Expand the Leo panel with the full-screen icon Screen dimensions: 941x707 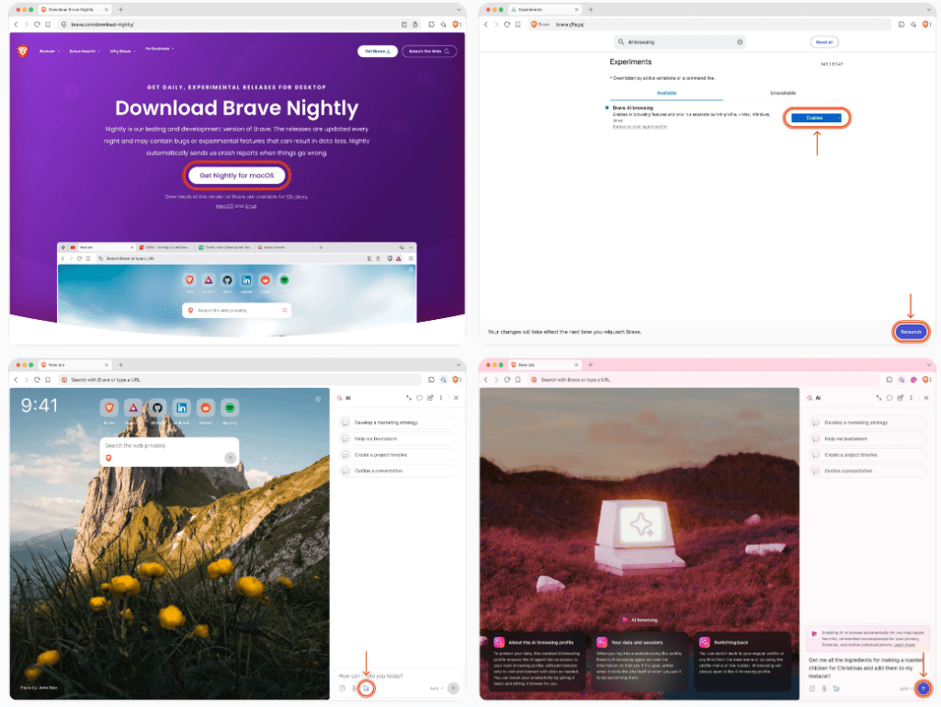(409, 398)
